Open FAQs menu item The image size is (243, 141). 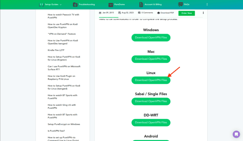tap(187, 4)
